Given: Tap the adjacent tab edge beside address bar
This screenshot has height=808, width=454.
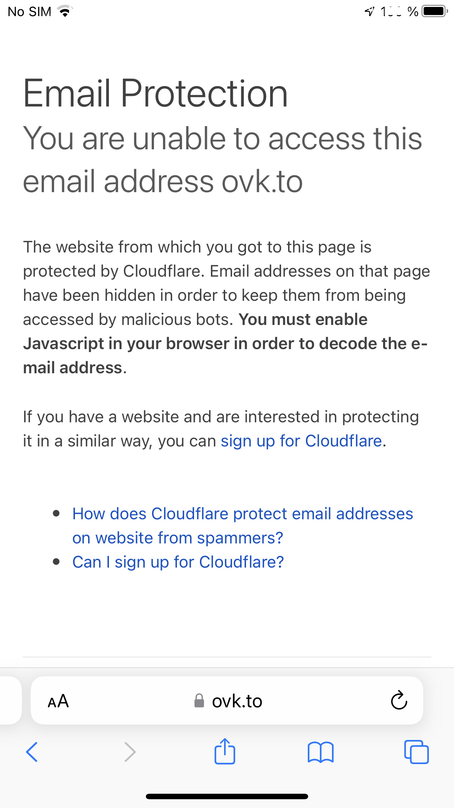Looking at the screenshot, I should click(10, 700).
